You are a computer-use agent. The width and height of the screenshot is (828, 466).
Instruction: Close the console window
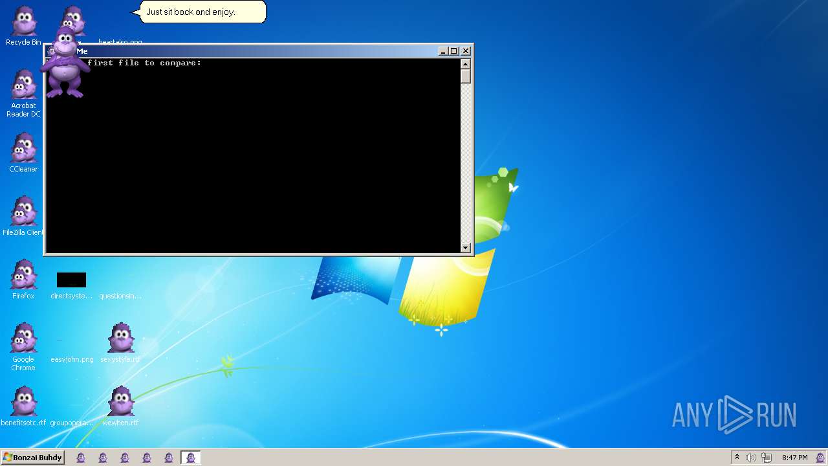pyautogui.click(x=466, y=51)
